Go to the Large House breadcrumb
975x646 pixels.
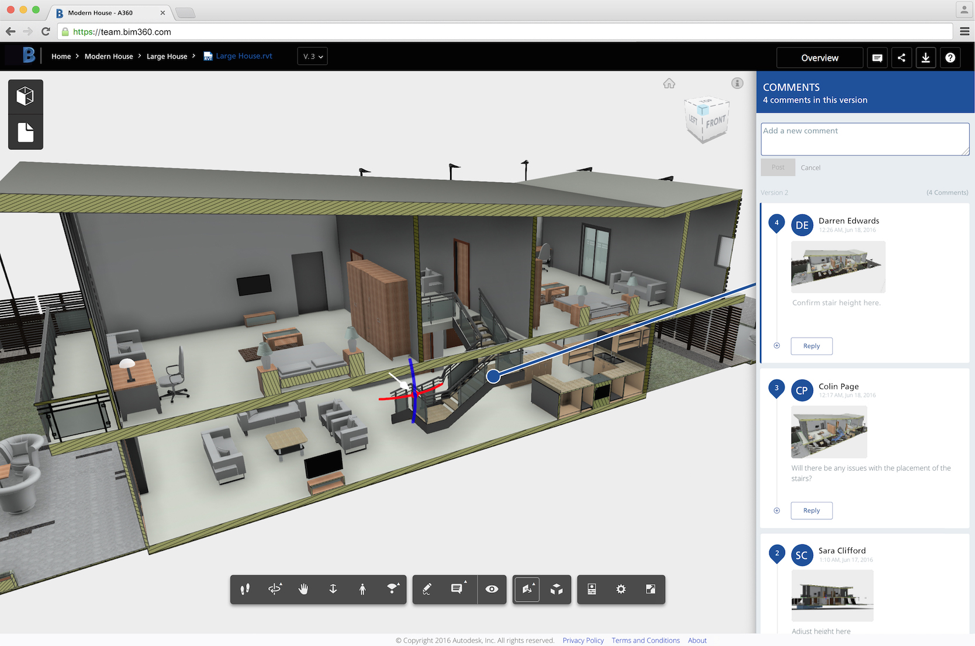tap(167, 56)
